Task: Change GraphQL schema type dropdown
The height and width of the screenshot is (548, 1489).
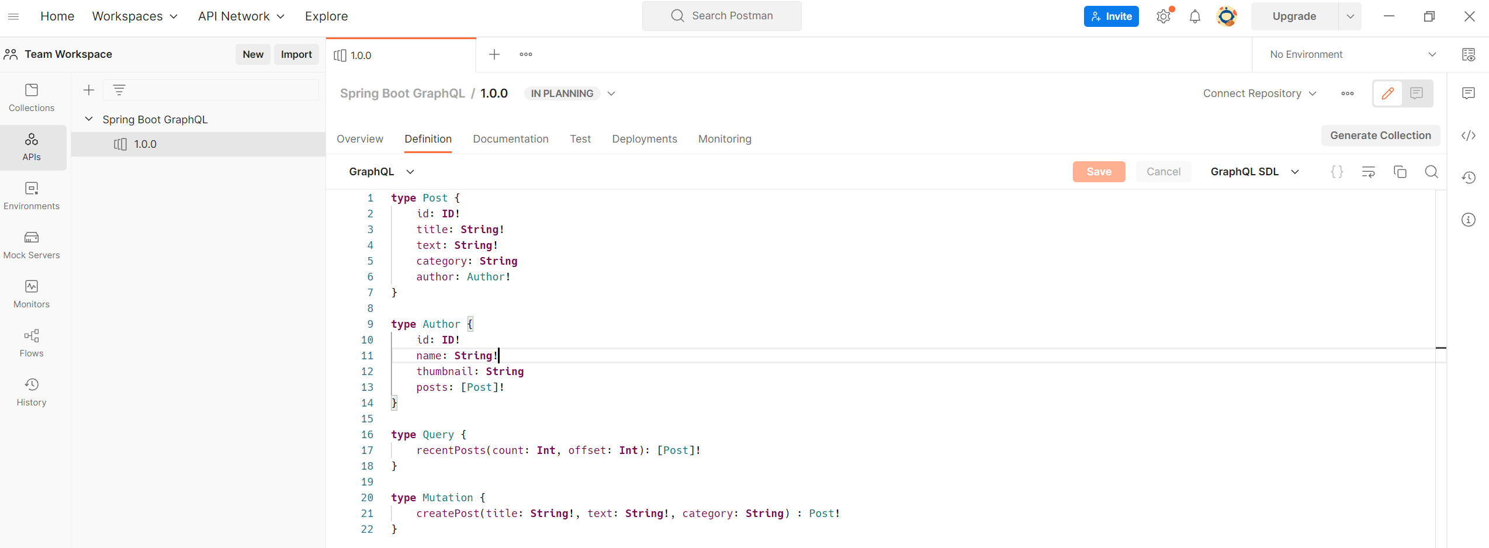Action: click(382, 172)
